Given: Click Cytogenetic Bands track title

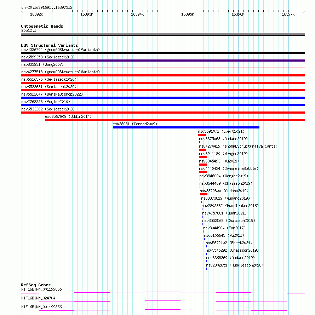Looking at the screenshot, I should (42, 26).
